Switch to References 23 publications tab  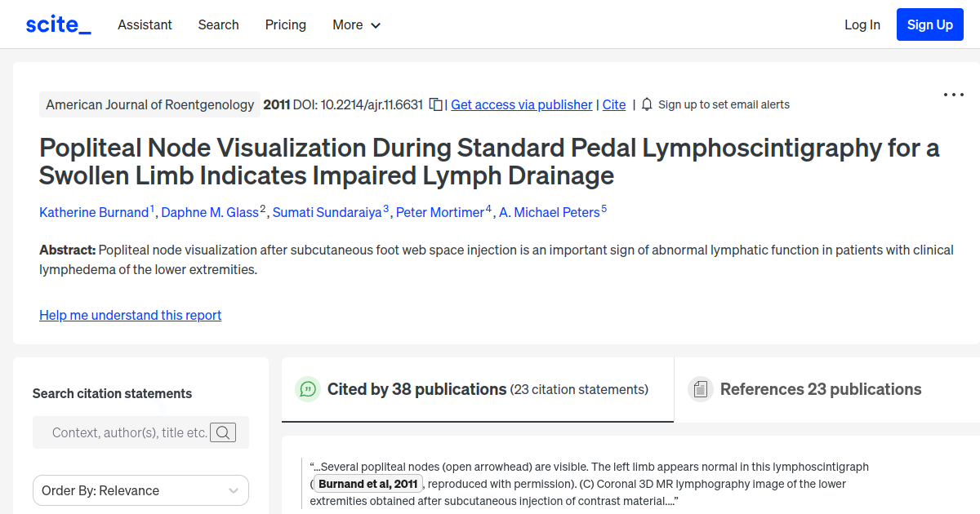click(x=820, y=389)
